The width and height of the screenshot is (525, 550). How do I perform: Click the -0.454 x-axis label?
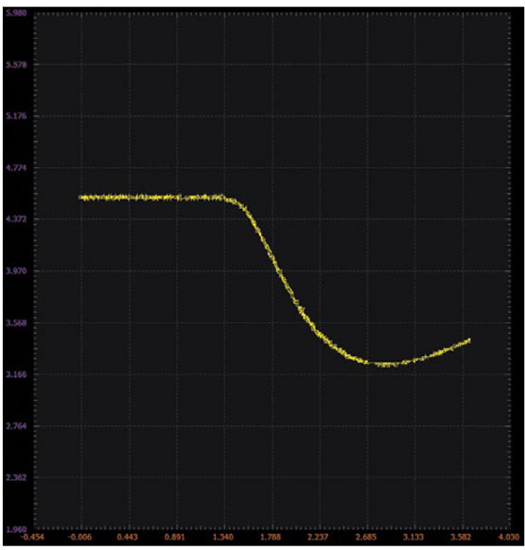coord(34,537)
